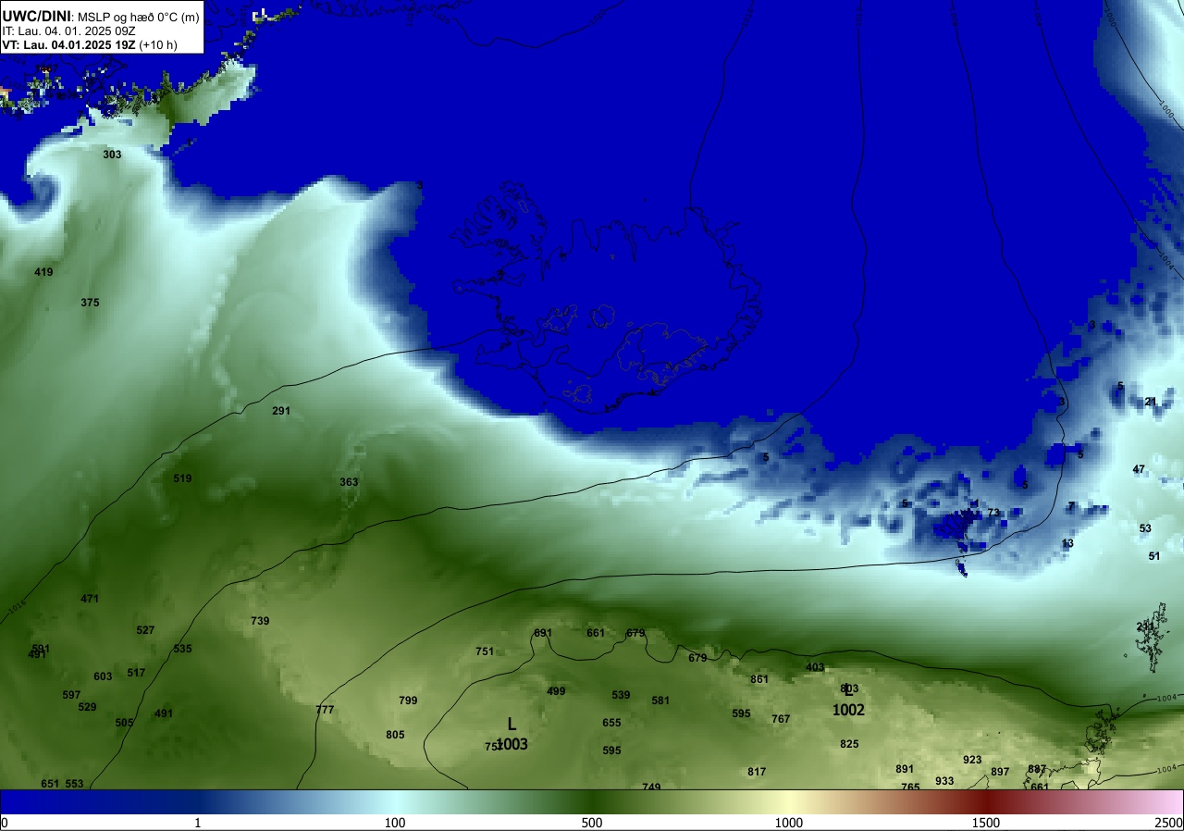Click the 739 height value

click(260, 621)
